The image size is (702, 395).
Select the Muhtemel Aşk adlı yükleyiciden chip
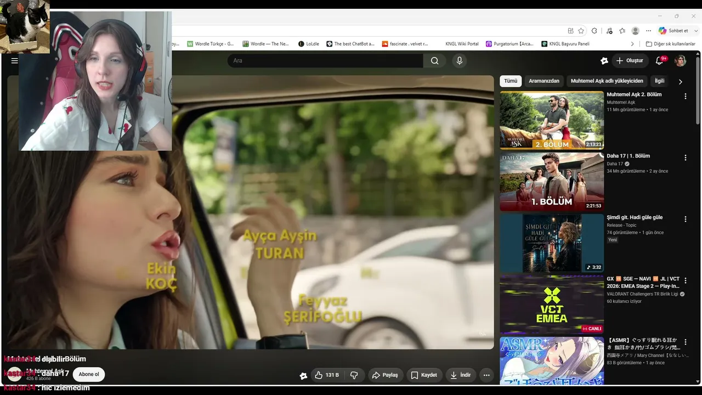point(607,81)
